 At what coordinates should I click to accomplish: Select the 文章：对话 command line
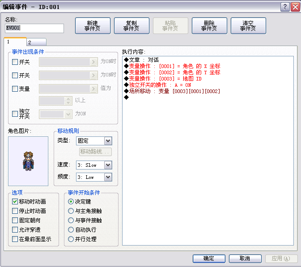coord(141,60)
